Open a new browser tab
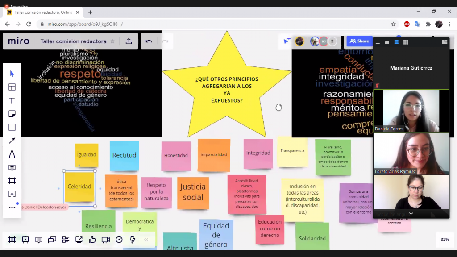This screenshot has height=257, width=457. click(90, 12)
